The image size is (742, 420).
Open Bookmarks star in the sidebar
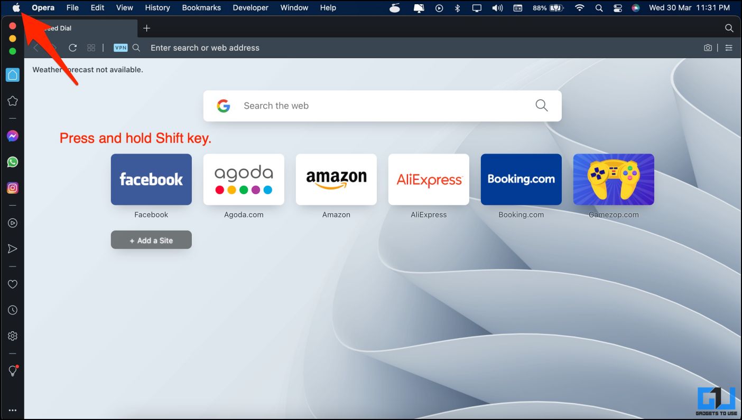tap(13, 101)
